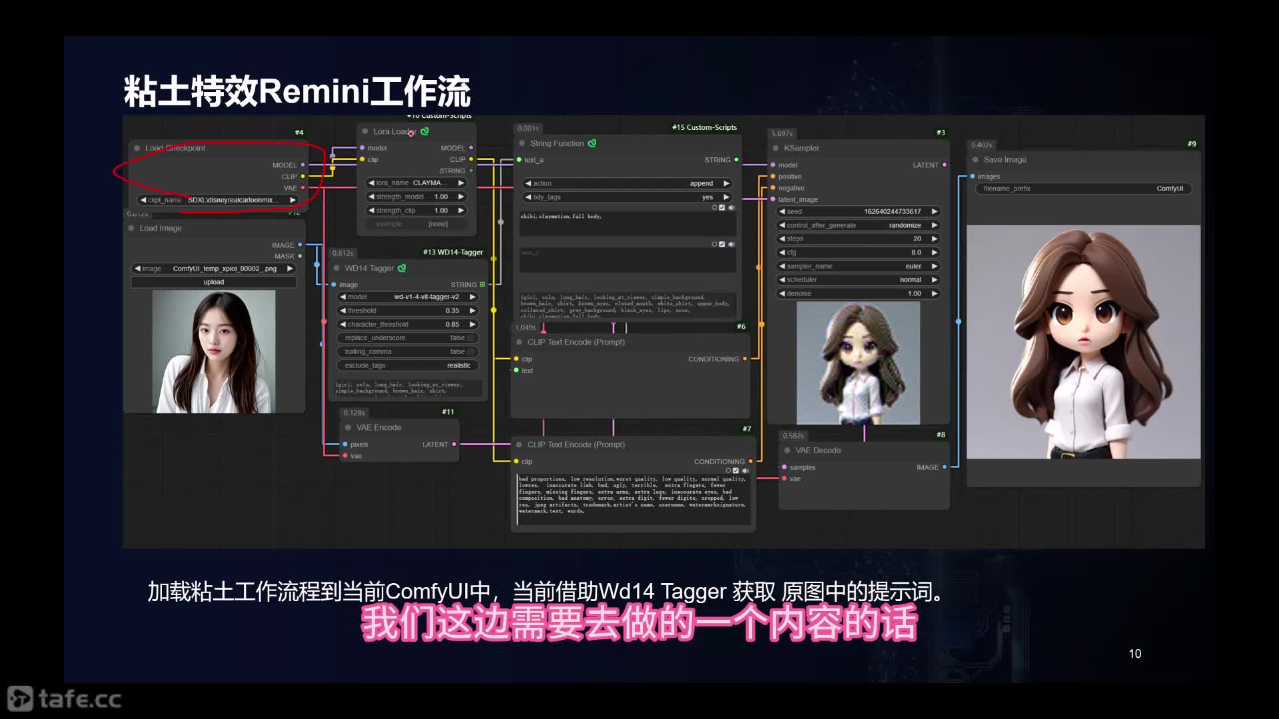The image size is (1279, 719).
Task: Open the scheduler normal dropdown
Action: (858, 280)
